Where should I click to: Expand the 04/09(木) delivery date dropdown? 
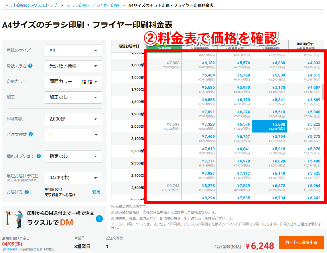coord(73,178)
